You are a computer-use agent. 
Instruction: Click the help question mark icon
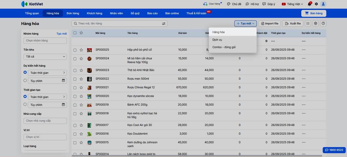(x=323, y=23)
